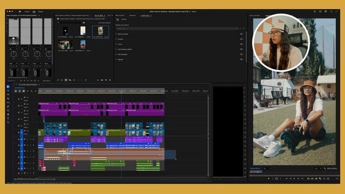Toggle insert sequences as nests button

(16, 91)
